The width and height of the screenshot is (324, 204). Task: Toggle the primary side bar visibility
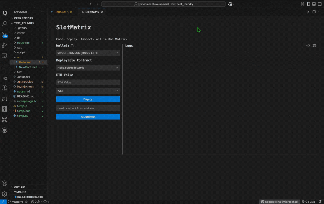[308, 4]
